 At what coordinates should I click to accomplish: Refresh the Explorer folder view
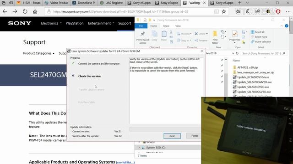(x=237, y=53)
